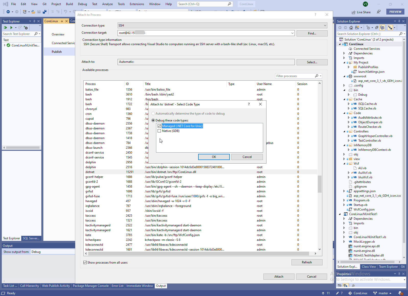This screenshot has height=296, width=408.
Task: Pin the CoreLinux document tab
Action: point(62,21)
